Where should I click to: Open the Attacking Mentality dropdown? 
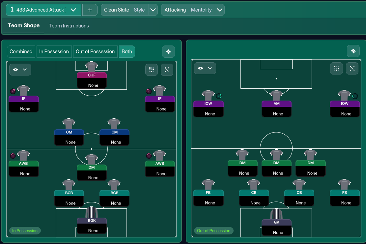pyautogui.click(x=220, y=10)
